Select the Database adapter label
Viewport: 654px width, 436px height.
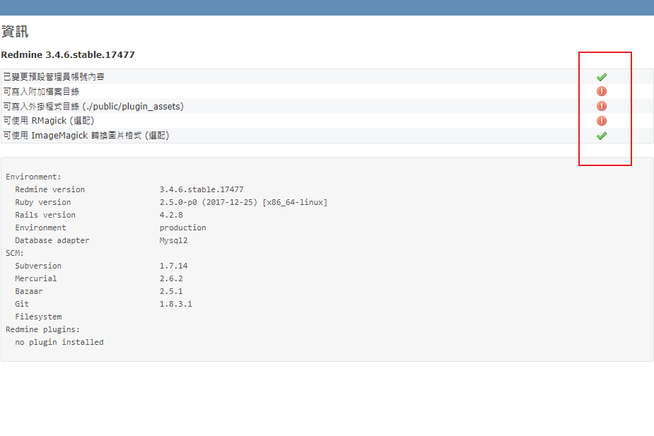tap(52, 240)
